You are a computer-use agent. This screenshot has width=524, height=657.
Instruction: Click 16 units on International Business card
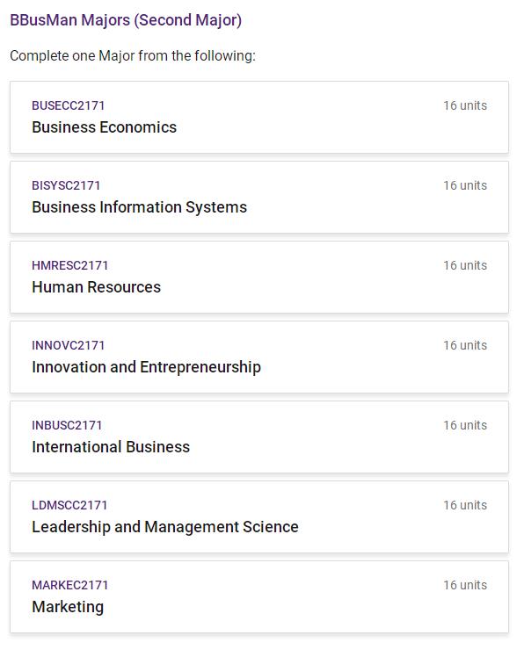pyautogui.click(x=465, y=426)
